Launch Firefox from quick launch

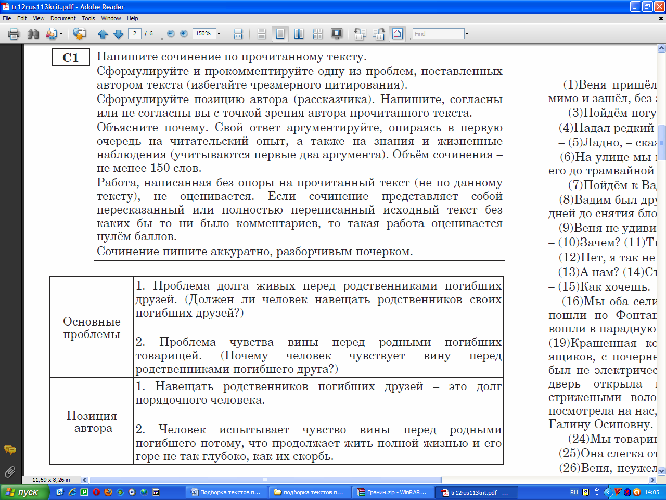click(x=108, y=492)
